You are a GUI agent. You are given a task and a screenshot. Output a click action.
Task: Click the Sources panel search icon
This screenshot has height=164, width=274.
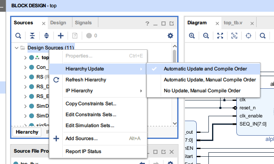[x=18, y=36]
